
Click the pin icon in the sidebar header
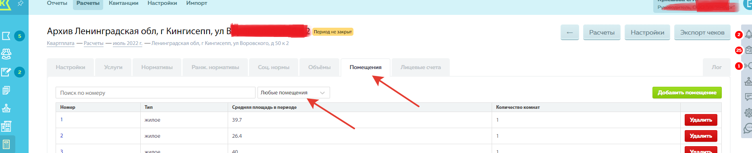(x=21, y=3)
